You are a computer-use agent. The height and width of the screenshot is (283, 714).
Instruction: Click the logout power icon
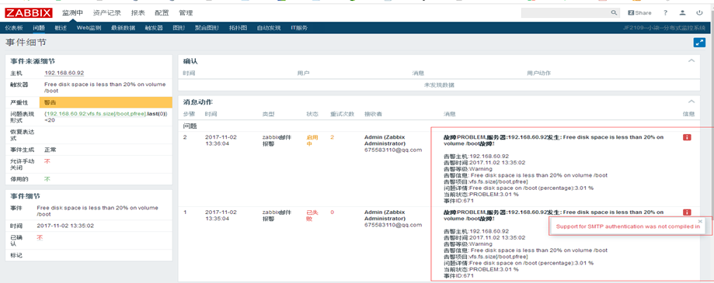pos(699,12)
